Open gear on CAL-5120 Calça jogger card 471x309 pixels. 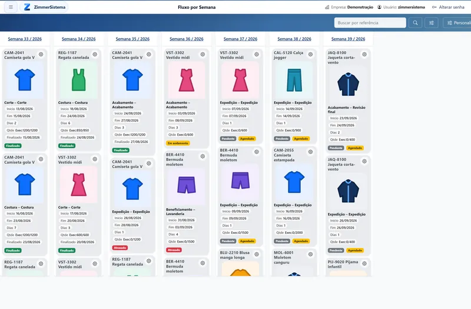point(311,54)
